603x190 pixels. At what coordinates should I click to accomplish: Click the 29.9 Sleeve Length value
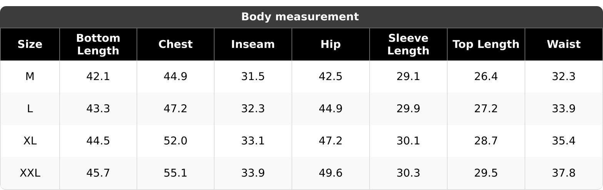coord(408,109)
